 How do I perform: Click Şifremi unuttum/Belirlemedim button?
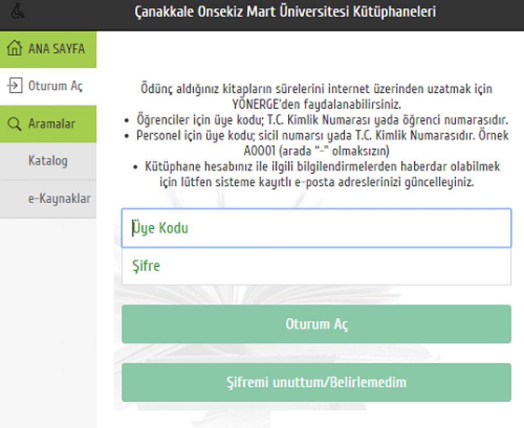[317, 382]
